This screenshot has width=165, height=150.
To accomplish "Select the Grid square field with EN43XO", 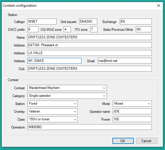I will 88,22.
